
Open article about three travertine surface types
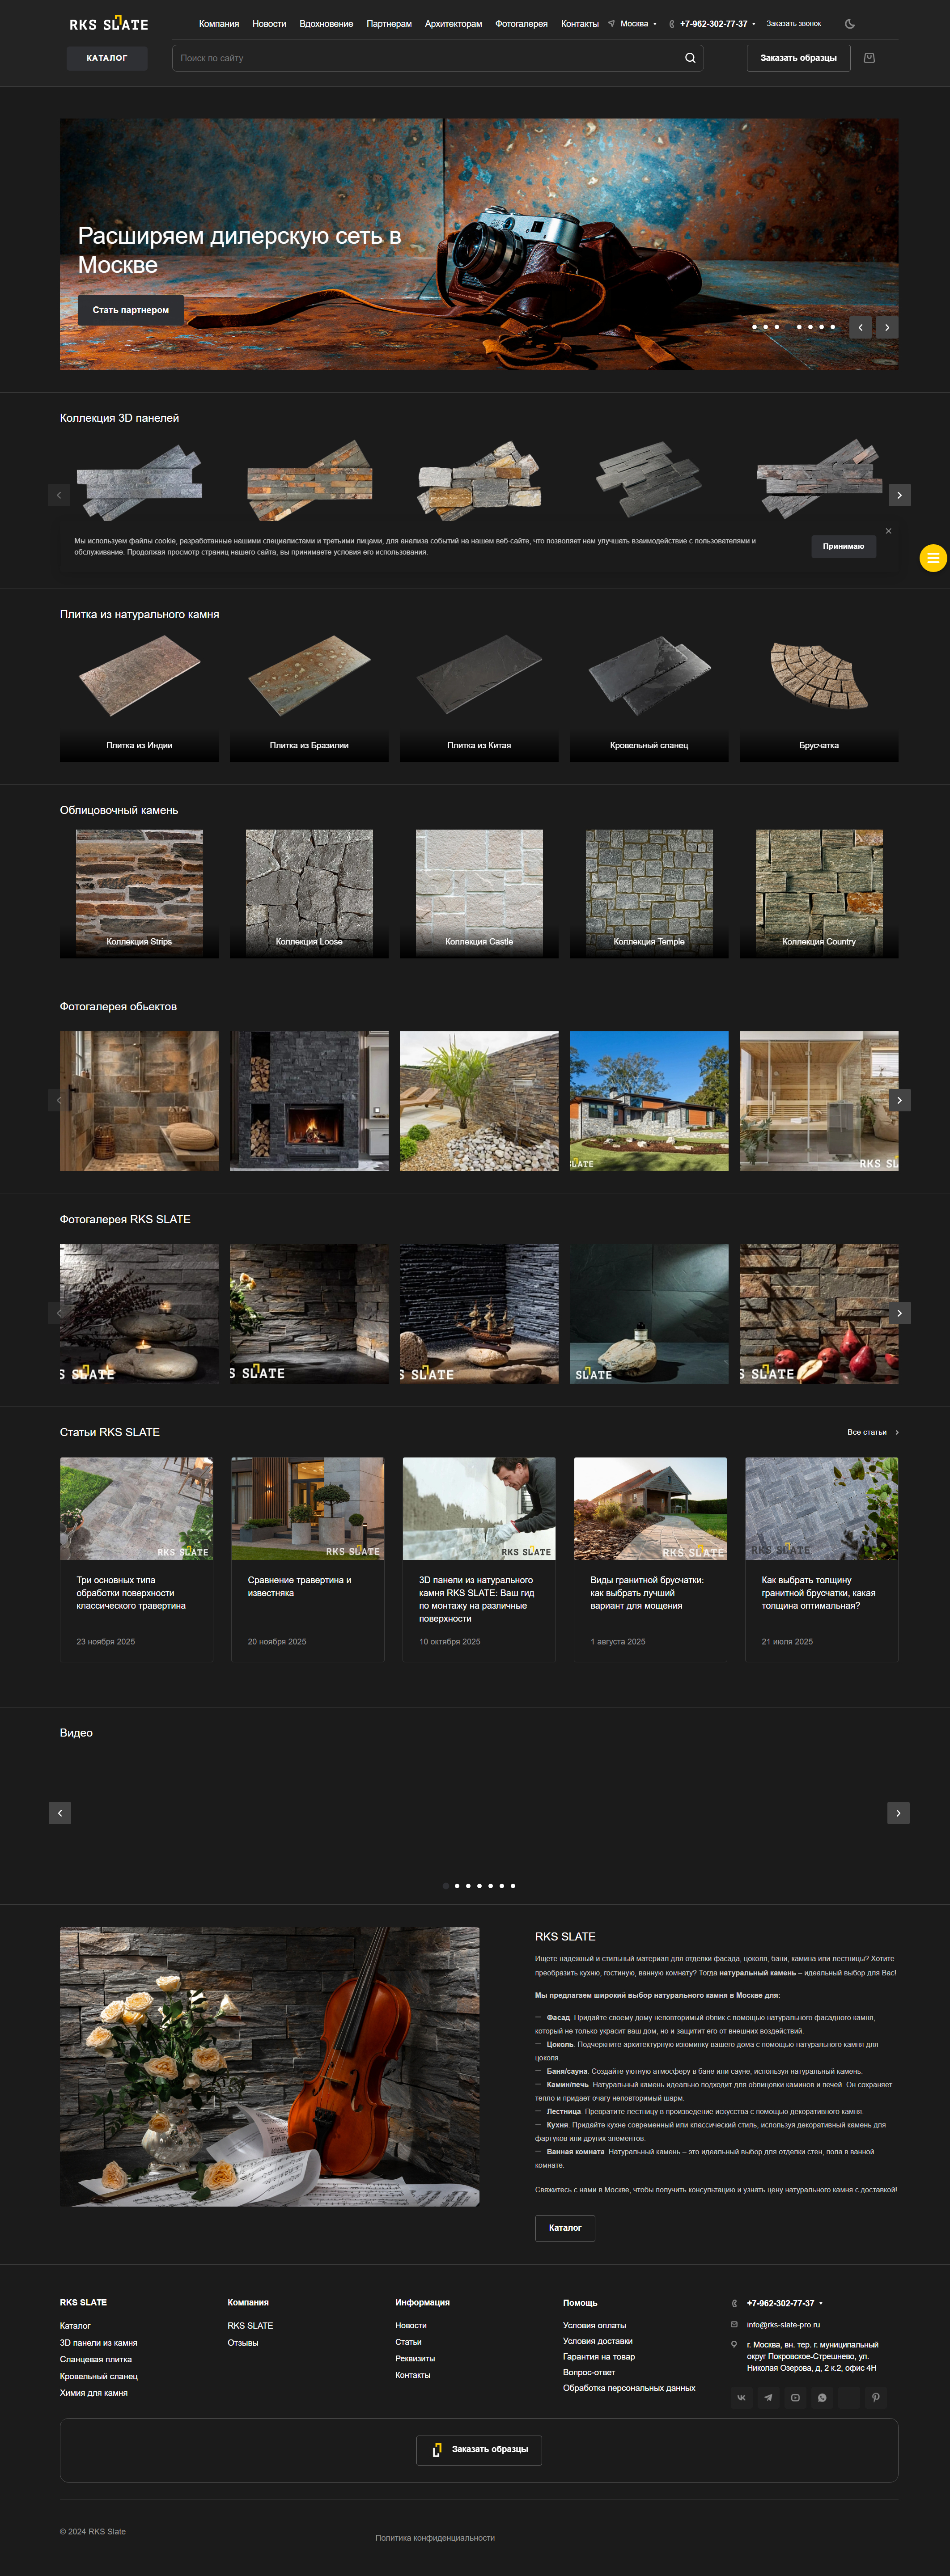[x=136, y=1559]
